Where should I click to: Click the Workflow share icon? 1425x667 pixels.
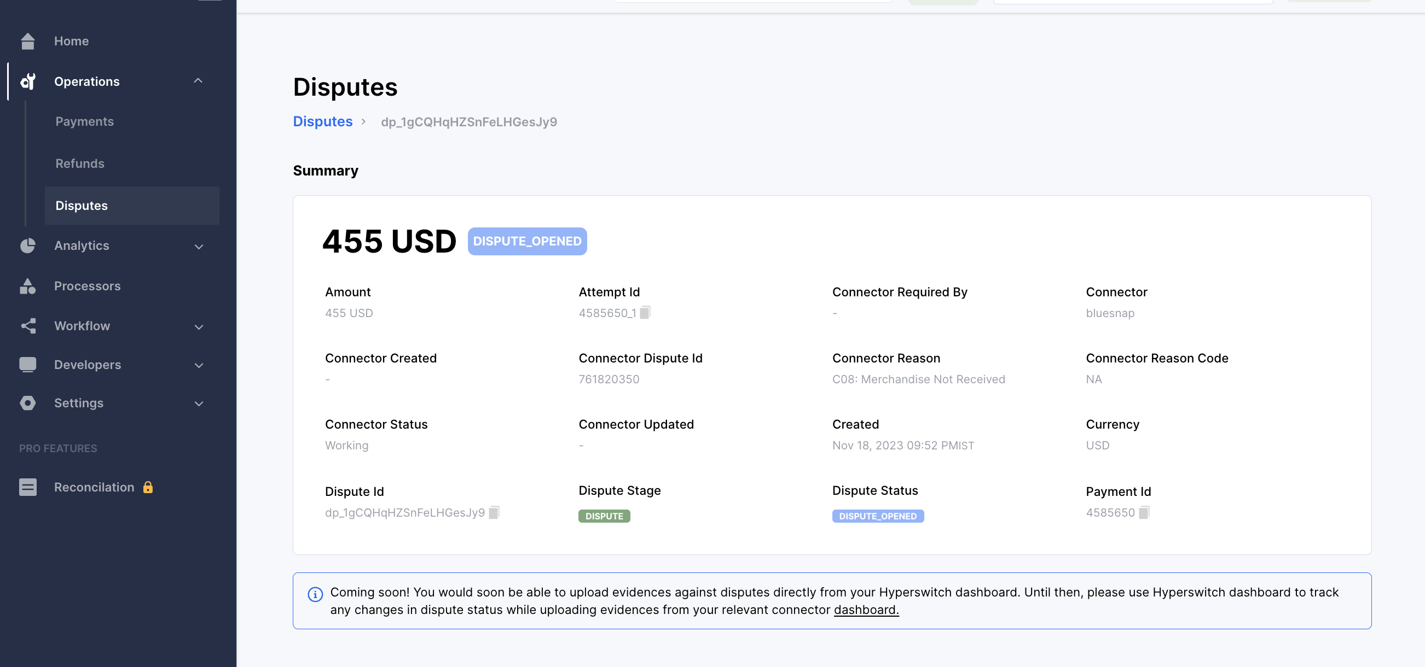(28, 326)
